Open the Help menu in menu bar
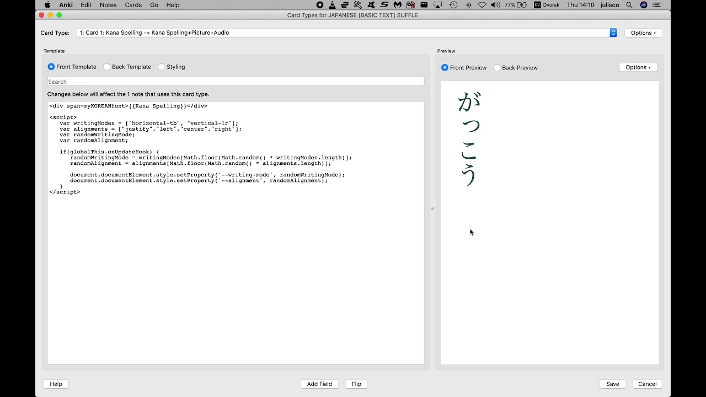 tap(173, 5)
